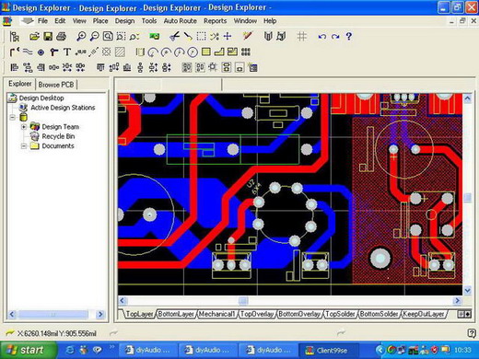This screenshot has width=479, height=359.
Task: Collapse the database root tree node
Action: 13,117
